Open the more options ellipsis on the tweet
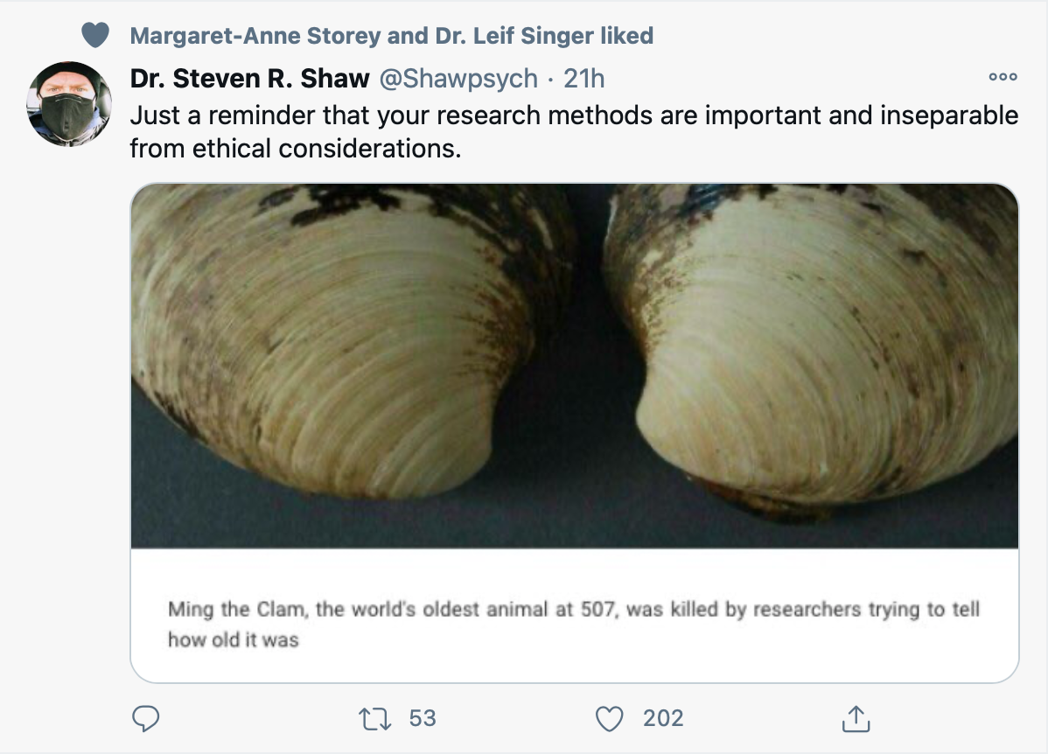1055x754 pixels. tap(1002, 78)
